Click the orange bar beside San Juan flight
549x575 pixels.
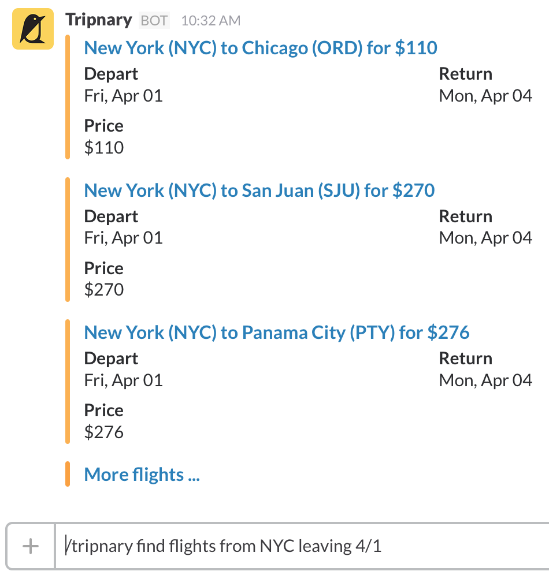[68, 240]
